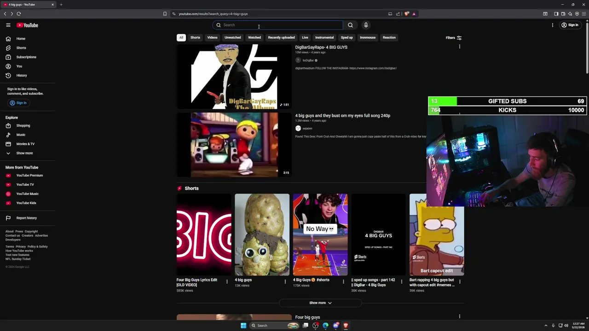Screen dimensions: 589x331
Task: Open the Brave Wallet icon
Action: point(563,14)
